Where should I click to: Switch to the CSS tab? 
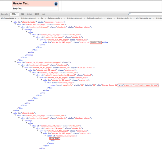point(22,14)
